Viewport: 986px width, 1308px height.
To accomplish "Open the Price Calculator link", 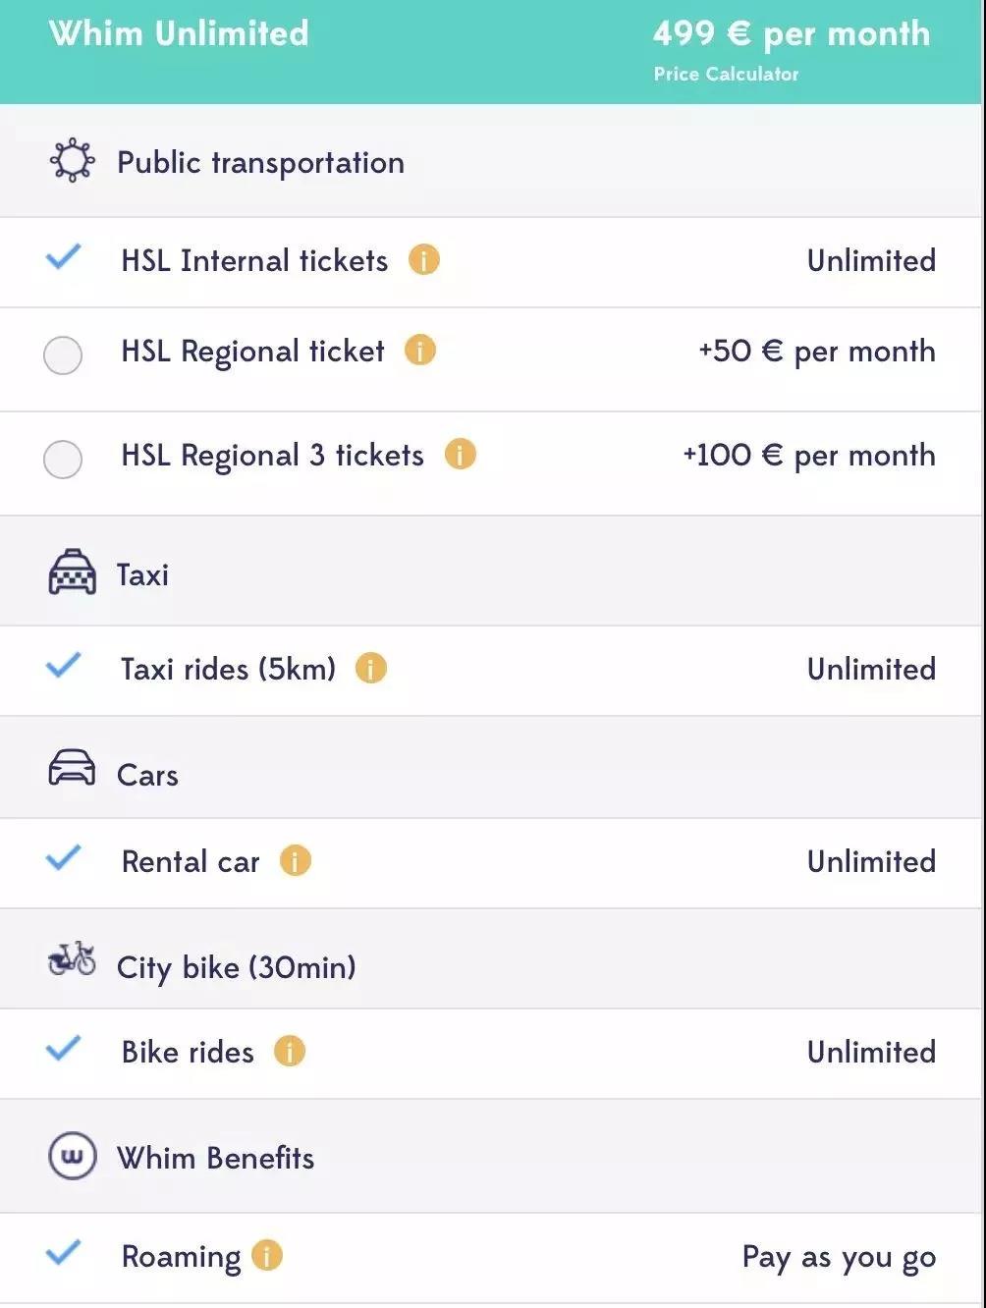I will (x=726, y=74).
